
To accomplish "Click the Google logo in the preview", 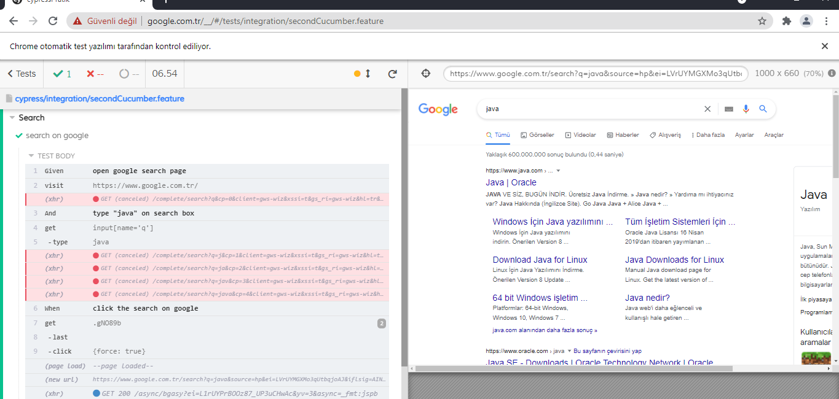I will point(438,109).
